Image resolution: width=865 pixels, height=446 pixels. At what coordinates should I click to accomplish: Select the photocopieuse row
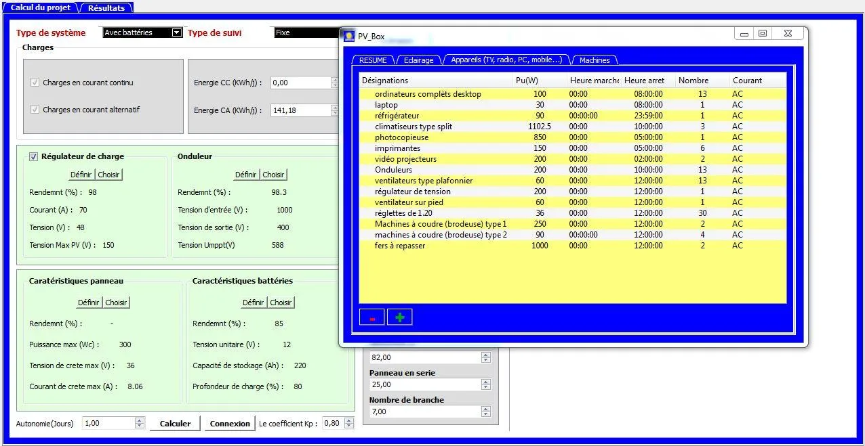point(573,137)
